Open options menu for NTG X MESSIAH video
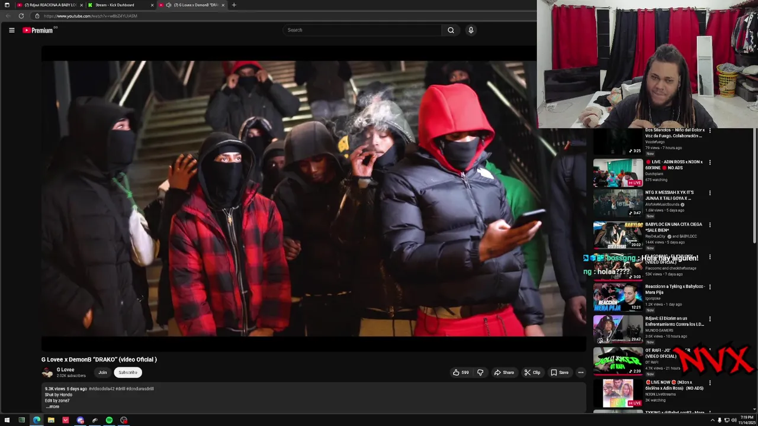 [x=709, y=193]
